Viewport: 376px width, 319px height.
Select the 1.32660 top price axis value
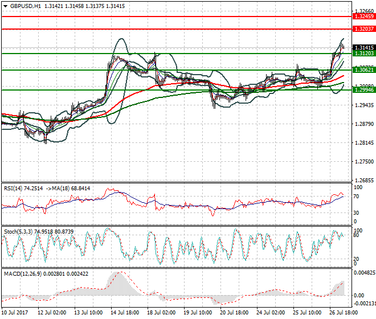point(364,11)
